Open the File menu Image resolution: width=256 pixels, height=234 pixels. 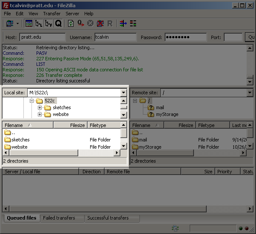click(x=7, y=14)
